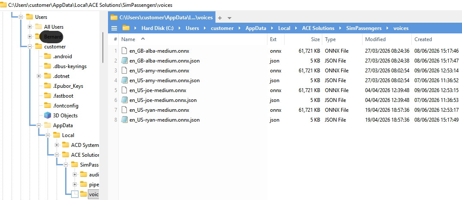Click Hard Disk (C:) breadcrumb
Image resolution: width=462 pixels, height=200 pixels.
pos(157,28)
